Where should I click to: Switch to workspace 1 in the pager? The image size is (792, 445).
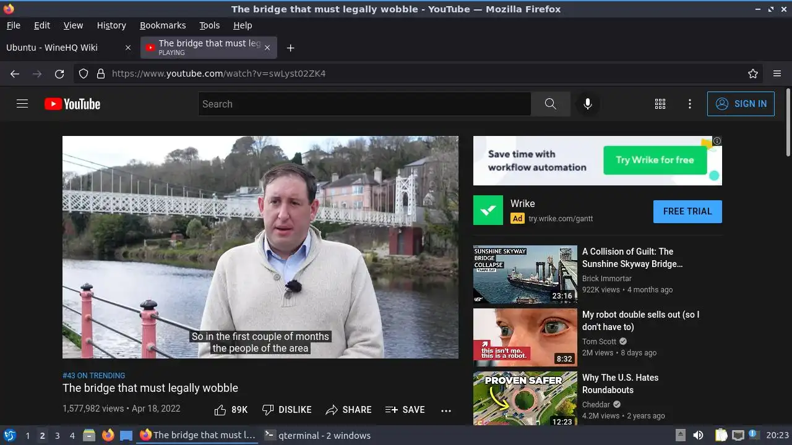coord(27,436)
